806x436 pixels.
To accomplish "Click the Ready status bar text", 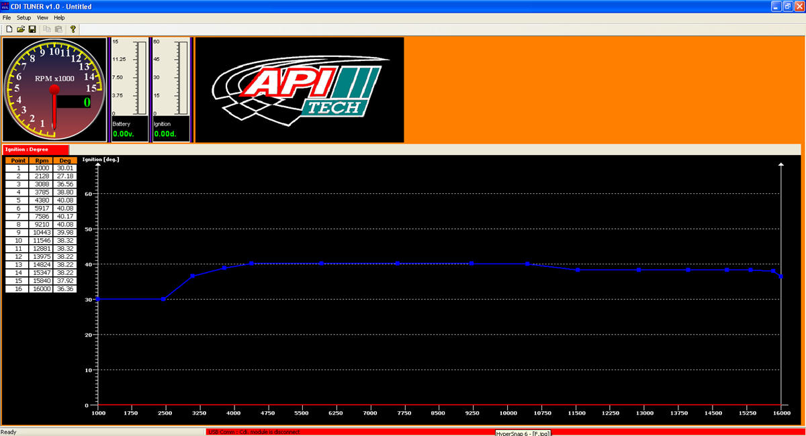I will pyautogui.click(x=9, y=432).
